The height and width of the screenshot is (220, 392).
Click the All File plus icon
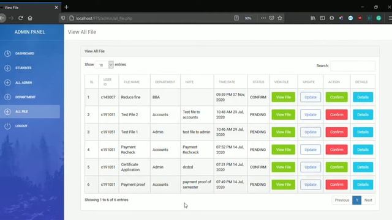[7, 111]
